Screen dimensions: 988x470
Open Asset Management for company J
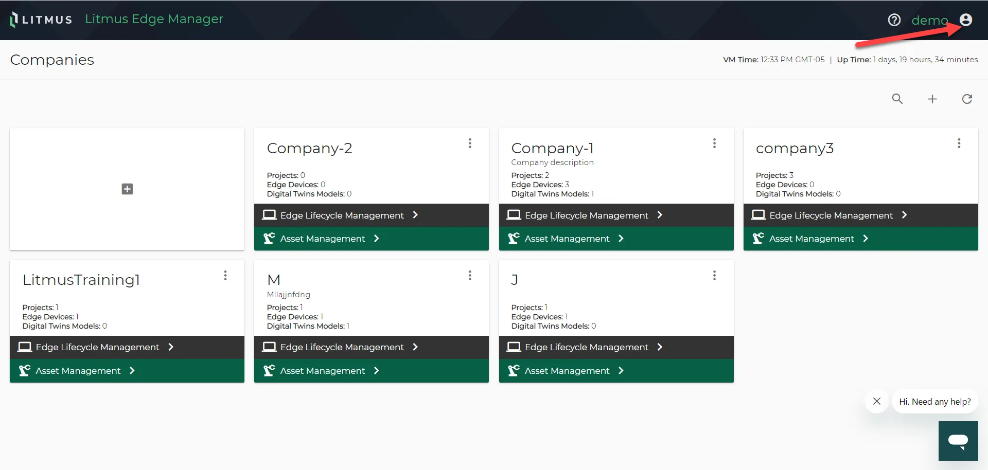pos(616,371)
